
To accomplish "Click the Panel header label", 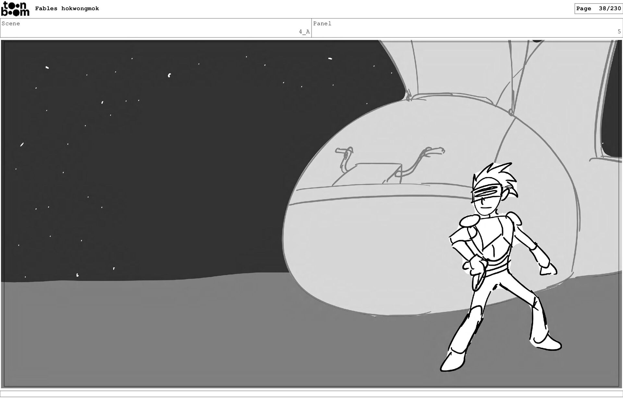I will (322, 24).
